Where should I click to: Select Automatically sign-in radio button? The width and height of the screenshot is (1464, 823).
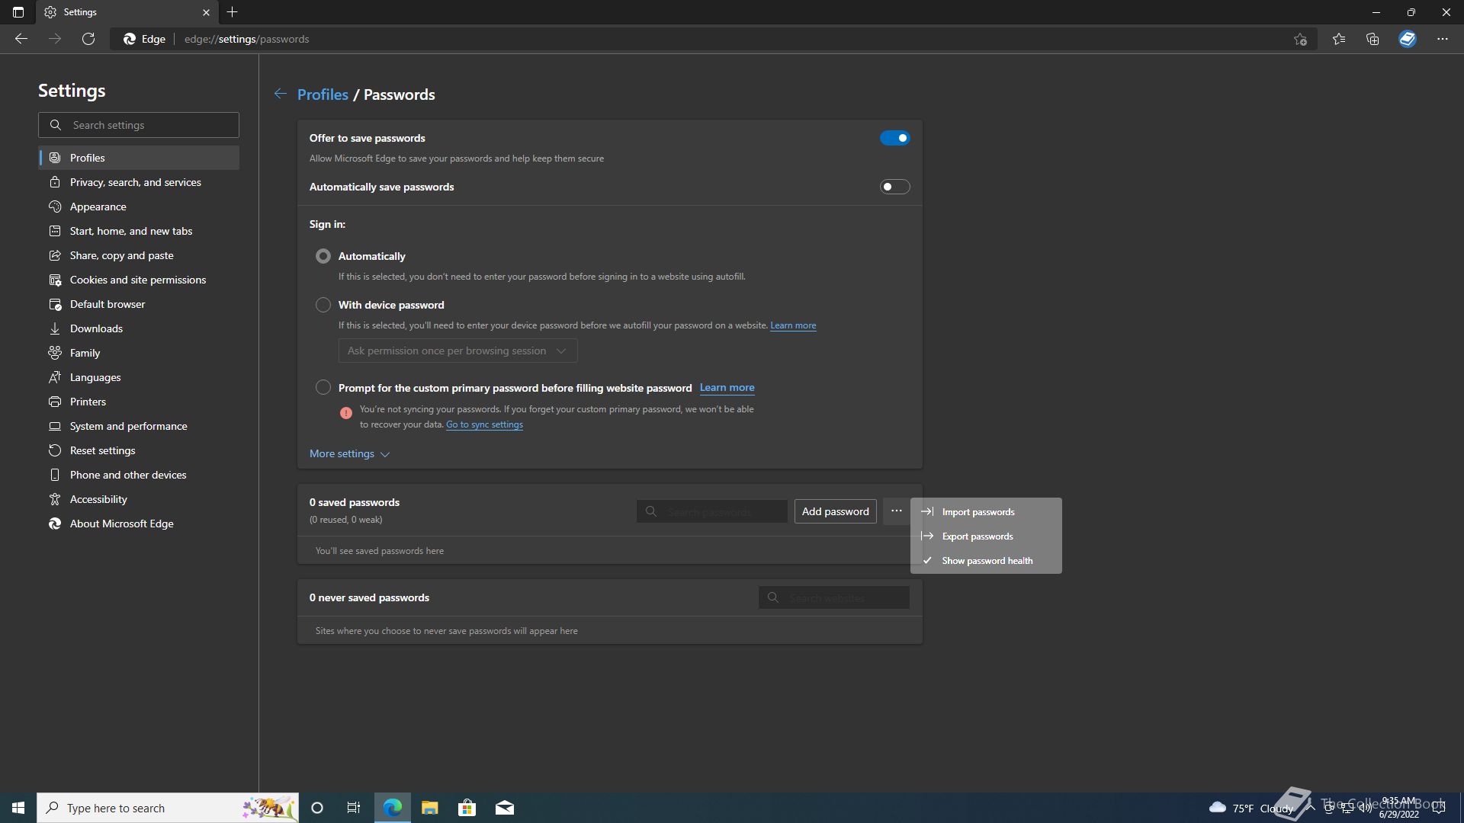323,256
